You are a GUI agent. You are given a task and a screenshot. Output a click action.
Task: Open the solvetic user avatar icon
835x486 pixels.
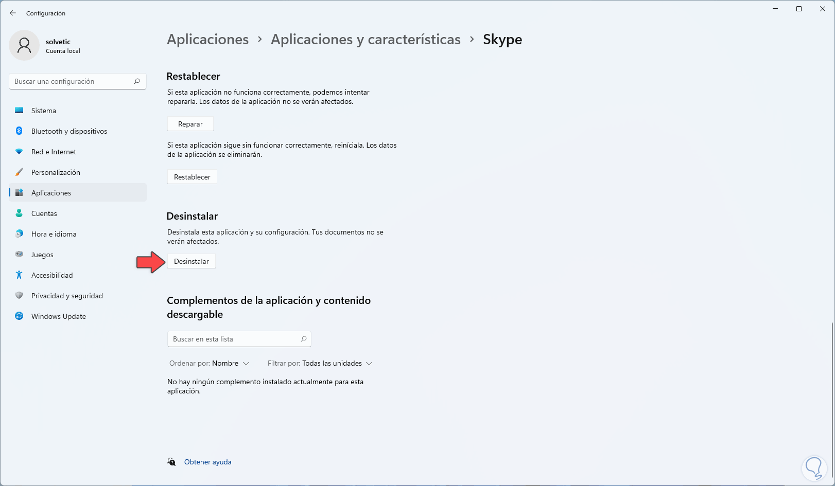(24, 45)
